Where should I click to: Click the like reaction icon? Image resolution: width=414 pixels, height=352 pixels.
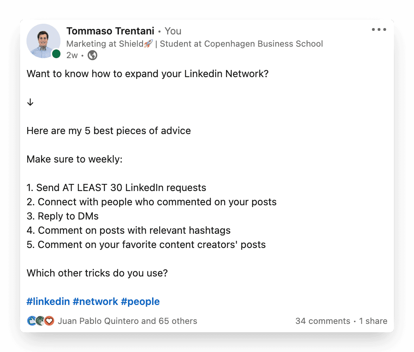[32, 321]
